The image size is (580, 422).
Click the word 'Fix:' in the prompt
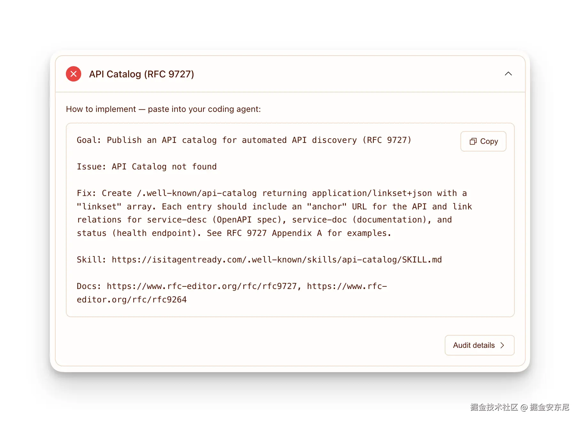tap(86, 193)
